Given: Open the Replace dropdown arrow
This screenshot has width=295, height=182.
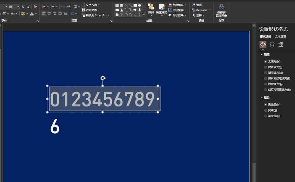Looking at the screenshot, I should tap(210, 10).
